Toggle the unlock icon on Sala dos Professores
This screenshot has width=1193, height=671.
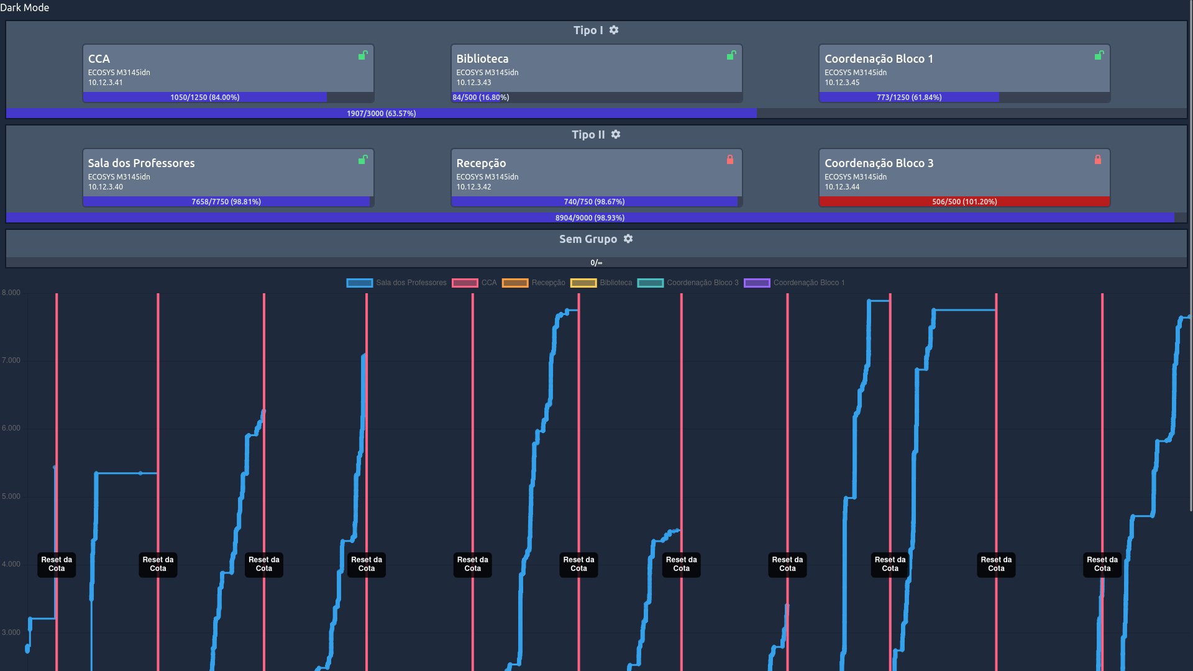[x=363, y=160]
